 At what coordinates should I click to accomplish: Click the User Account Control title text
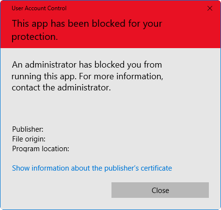(x=39, y=8)
